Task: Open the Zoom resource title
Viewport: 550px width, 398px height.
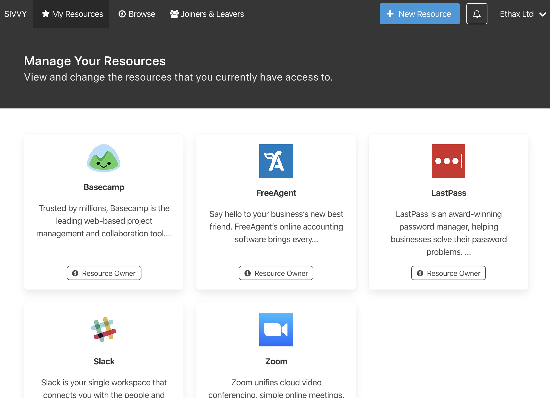Action: pyautogui.click(x=276, y=361)
